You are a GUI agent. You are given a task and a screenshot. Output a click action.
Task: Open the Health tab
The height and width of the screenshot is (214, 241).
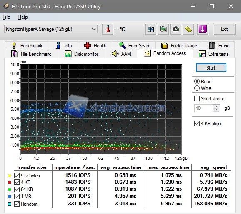click(x=95, y=46)
